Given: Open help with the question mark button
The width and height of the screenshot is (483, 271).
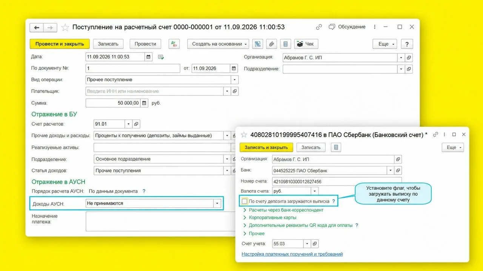Looking at the screenshot, I should (x=407, y=44).
